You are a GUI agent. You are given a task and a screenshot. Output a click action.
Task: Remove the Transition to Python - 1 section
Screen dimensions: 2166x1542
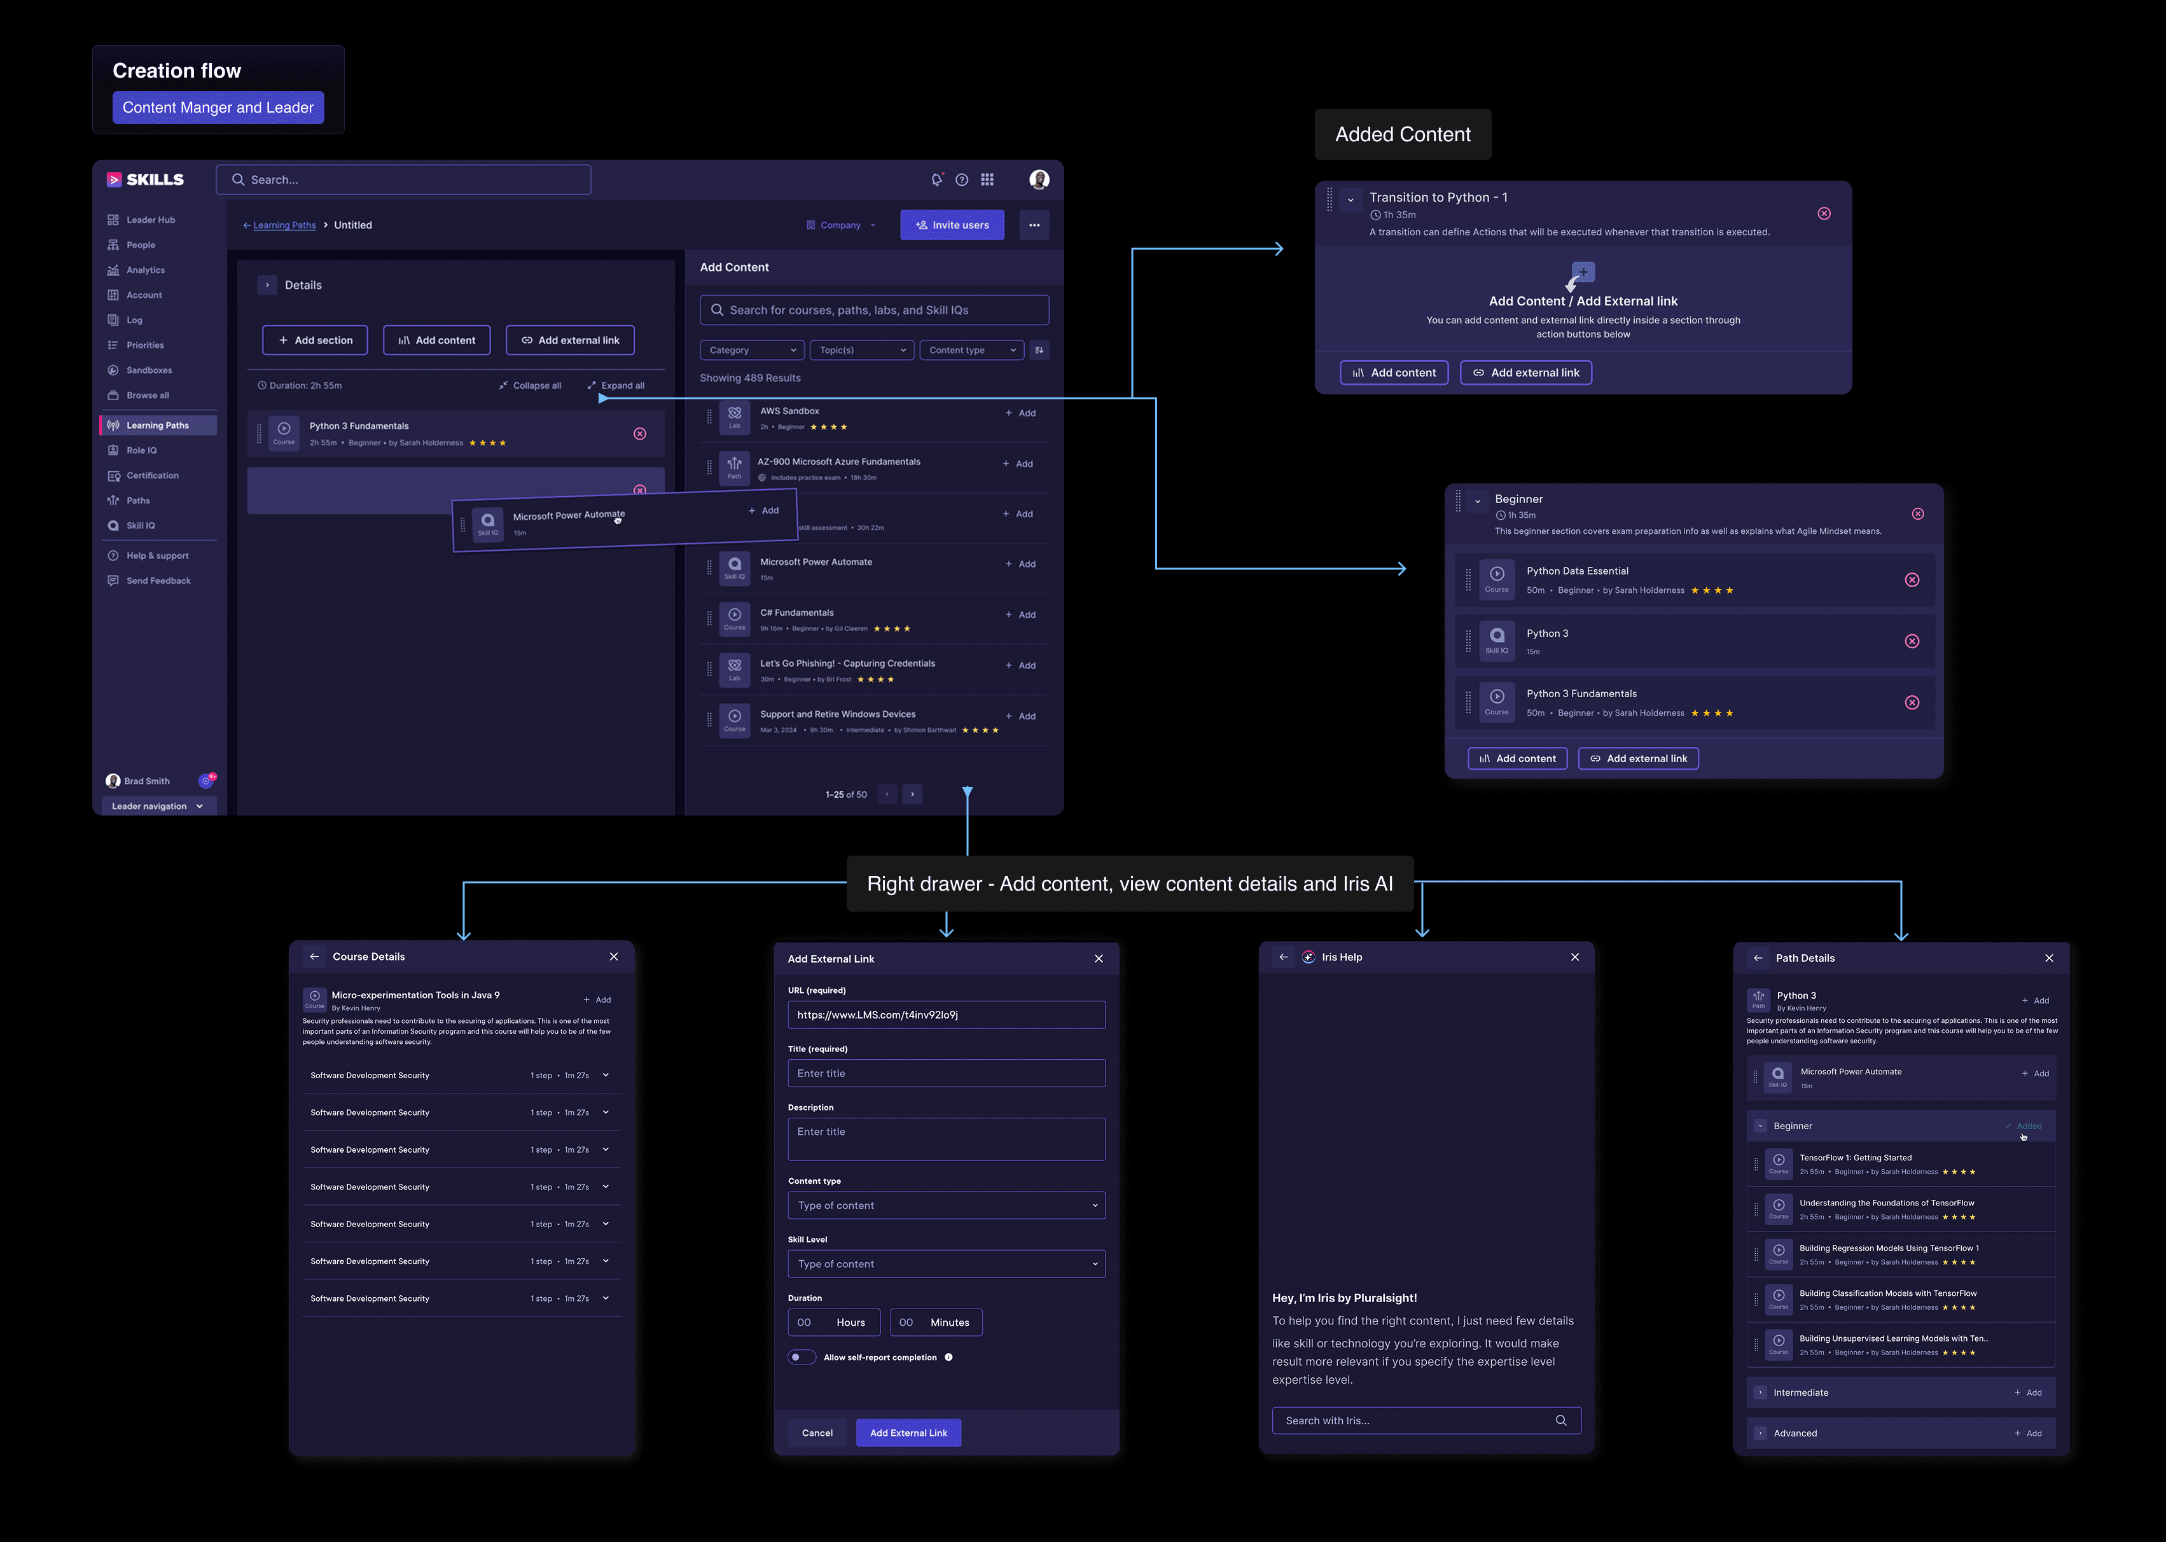tap(1824, 214)
